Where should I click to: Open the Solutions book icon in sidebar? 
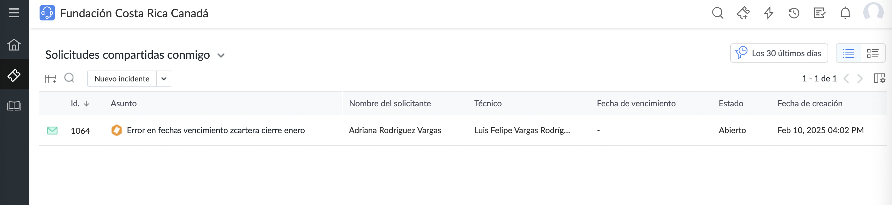click(14, 106)
